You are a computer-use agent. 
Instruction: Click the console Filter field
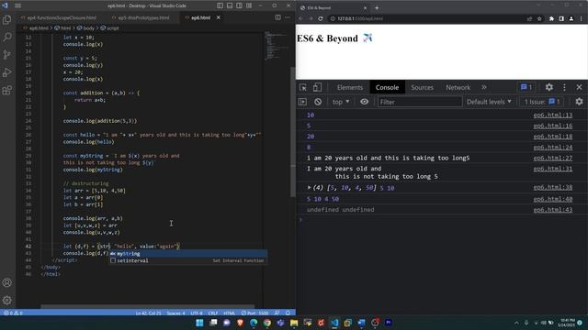pos(420,102)
